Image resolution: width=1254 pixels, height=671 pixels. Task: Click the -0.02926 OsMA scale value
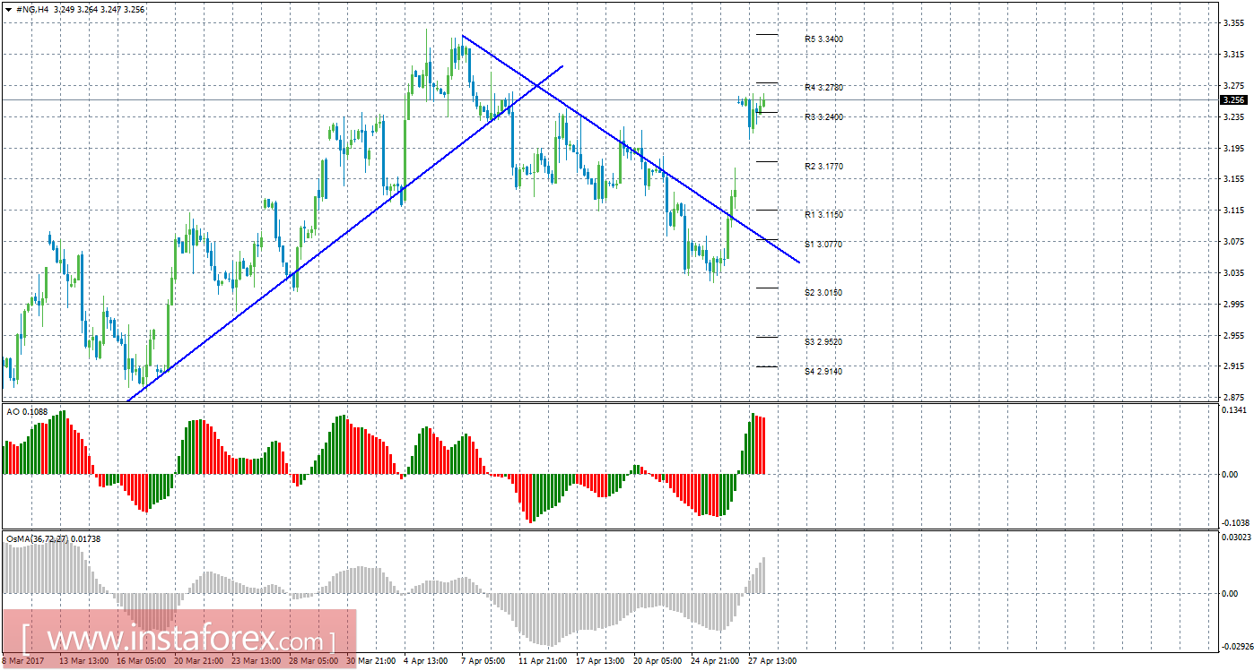coord(1236,646)
